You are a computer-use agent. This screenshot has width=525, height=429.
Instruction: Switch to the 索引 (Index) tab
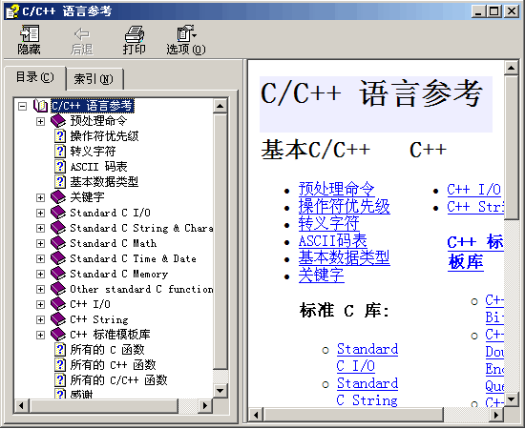coord(94,79)
